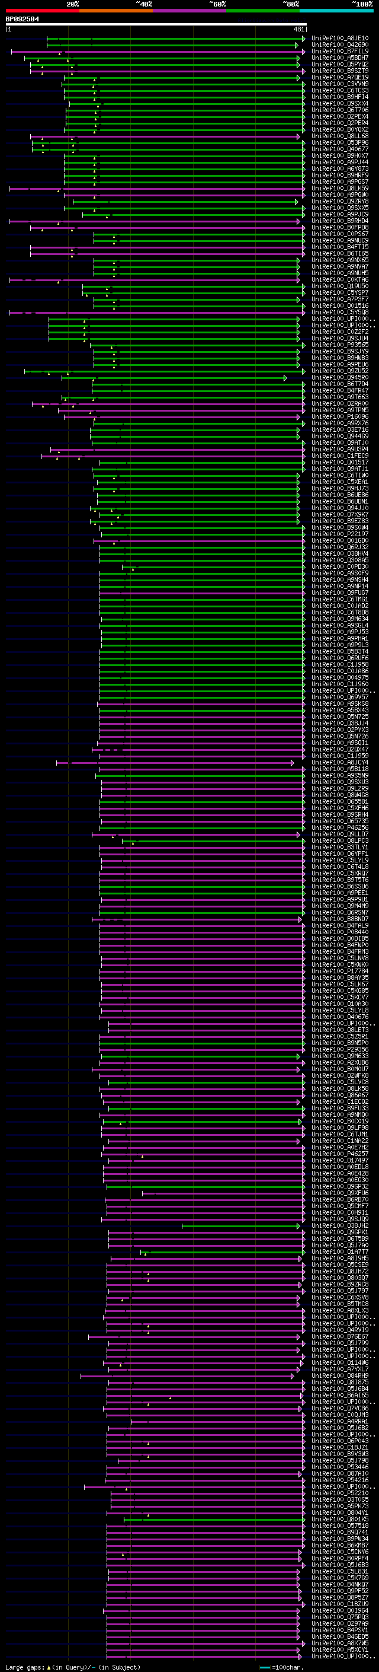Select label UniRef100_C3VVN9
Screen dimensions: 379x1672
click(x=339, y=84)
